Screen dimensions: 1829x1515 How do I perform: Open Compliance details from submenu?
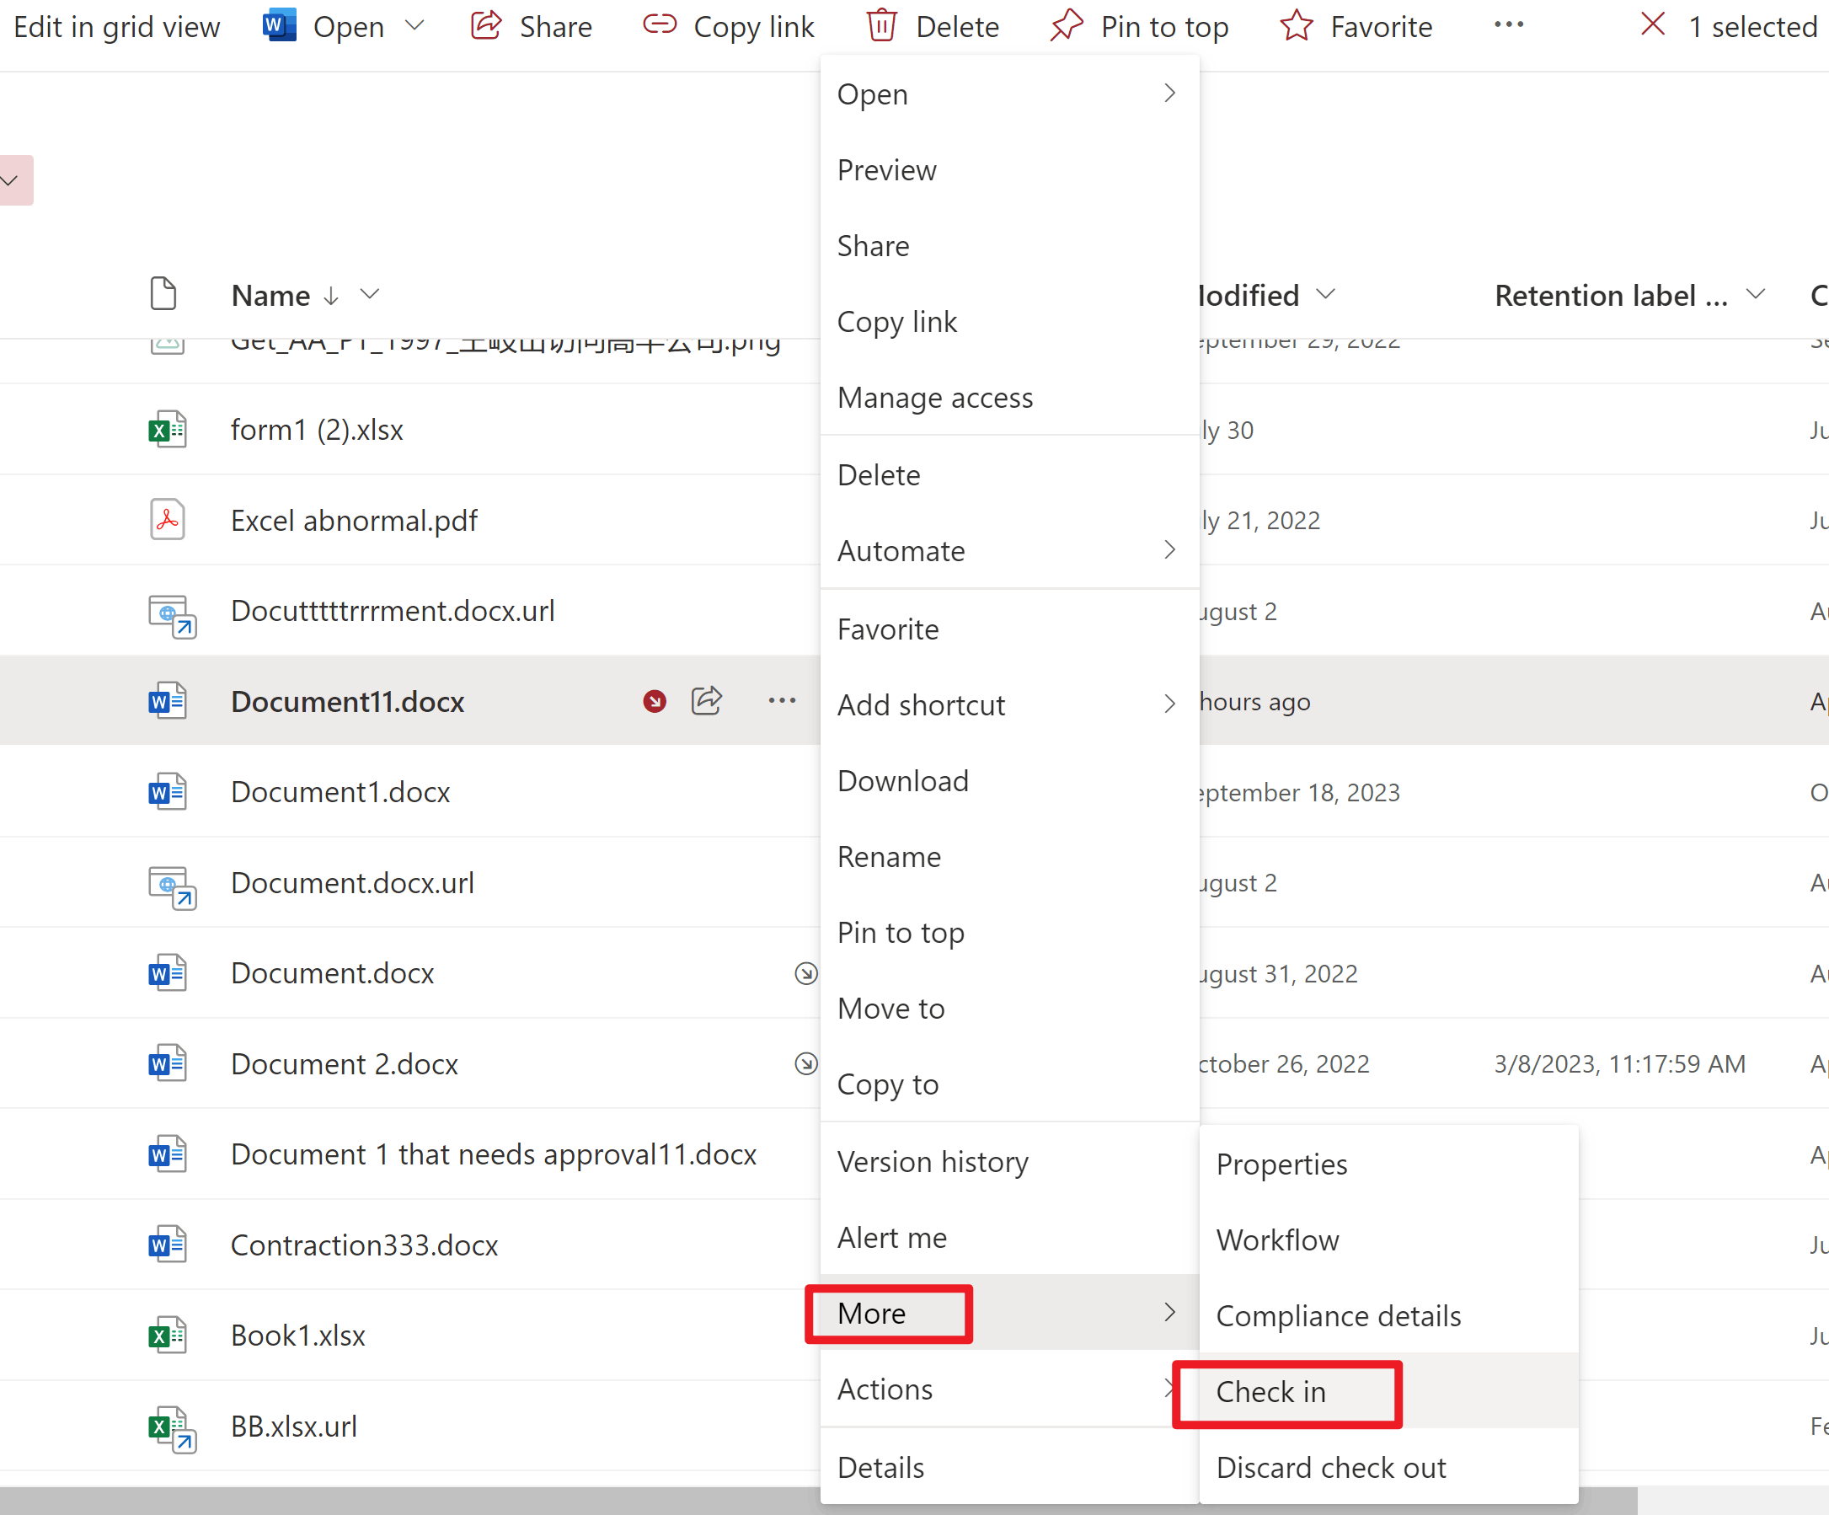pyautogui.click(x=1388, y=1315)
